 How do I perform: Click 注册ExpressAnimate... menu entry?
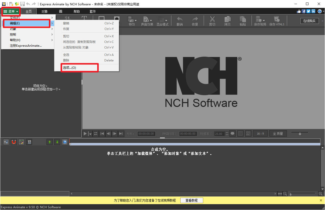pos(28,45)
